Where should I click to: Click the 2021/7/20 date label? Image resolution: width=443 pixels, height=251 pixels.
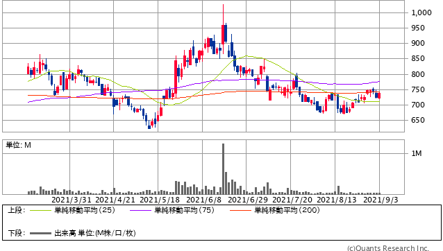tap(292, 200)
